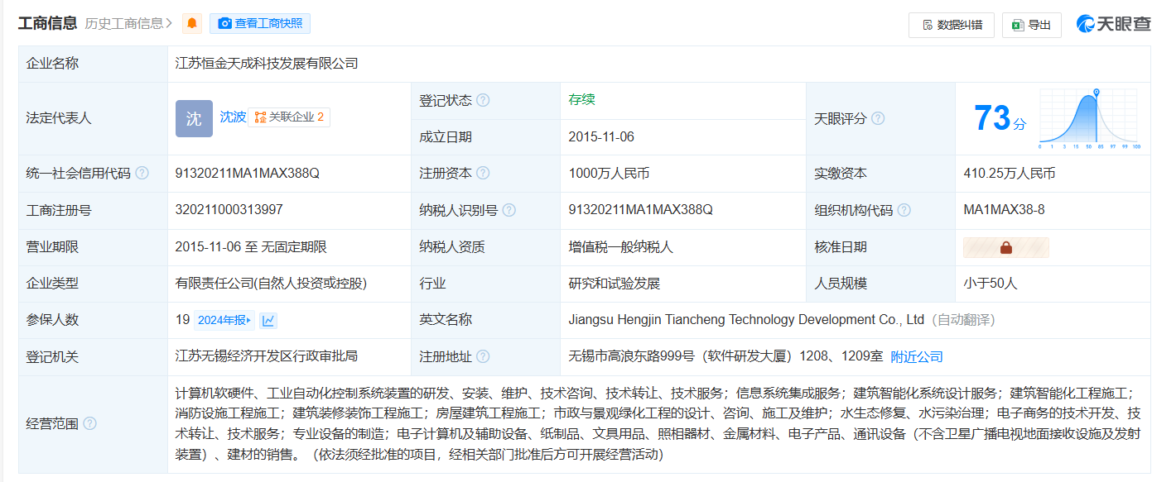The width and height of the screenshot is (1152, 482).
Task: Open the 查看工商快照 button
Action: click(x=260, y=23)
